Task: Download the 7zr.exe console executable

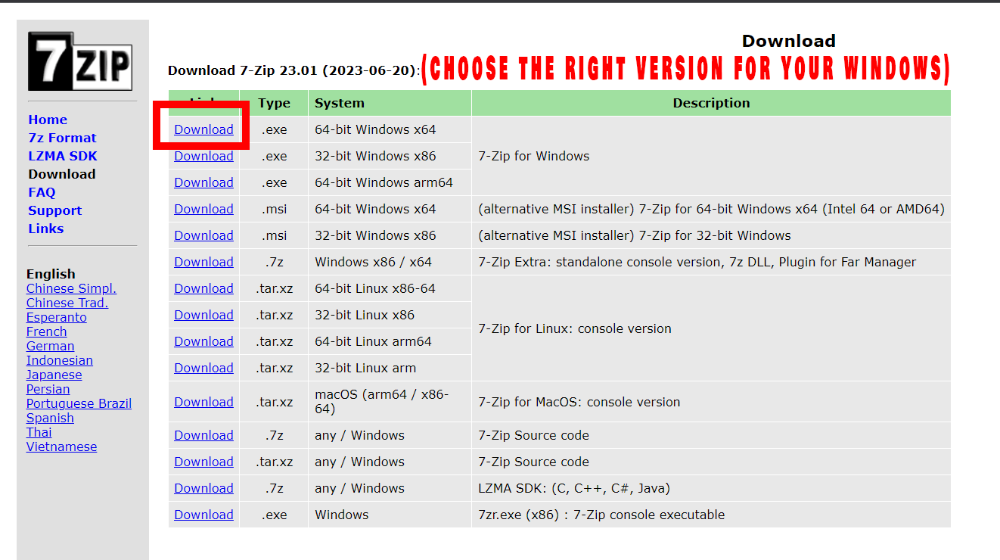Action: [203, 514]
